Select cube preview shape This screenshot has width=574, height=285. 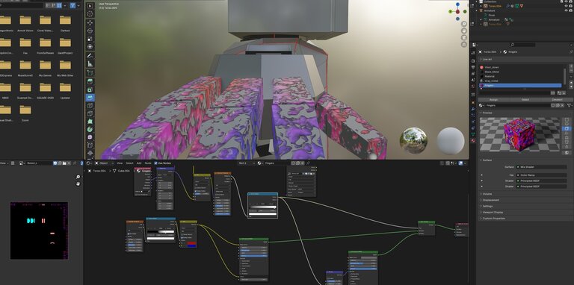click(567, 128)
